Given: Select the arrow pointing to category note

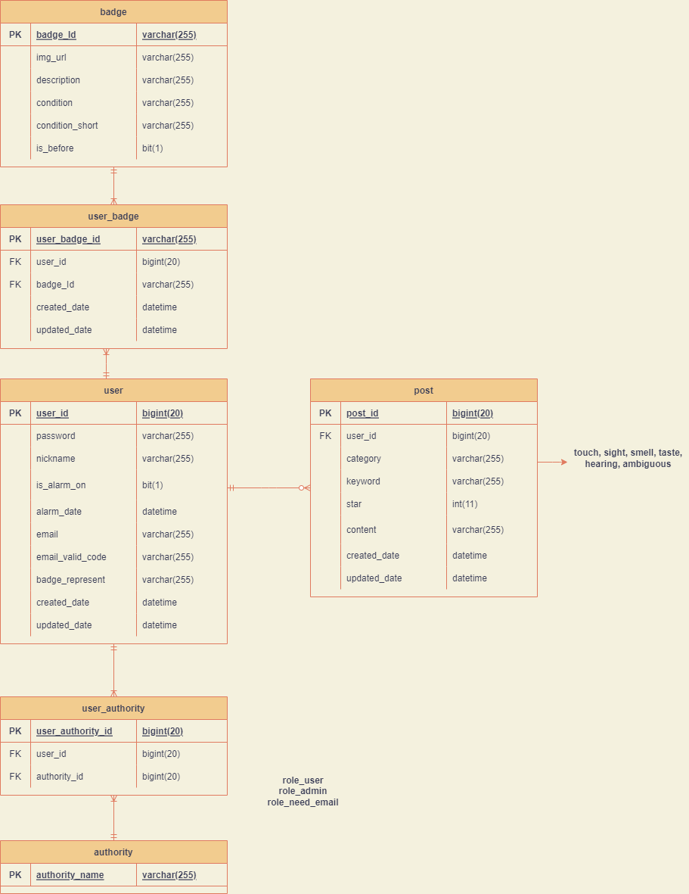Looking at the screenshot, I should point(552,462).
